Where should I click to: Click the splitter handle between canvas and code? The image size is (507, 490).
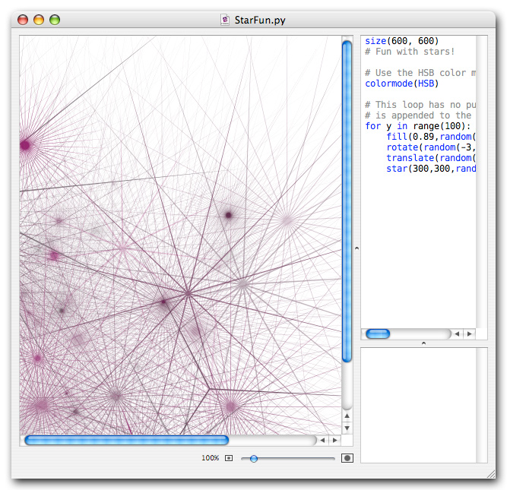point(357,248)
